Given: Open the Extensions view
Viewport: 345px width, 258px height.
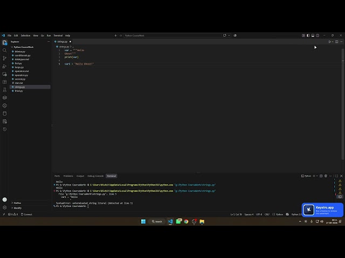Looking at the screenshot, I should [5, 82].
